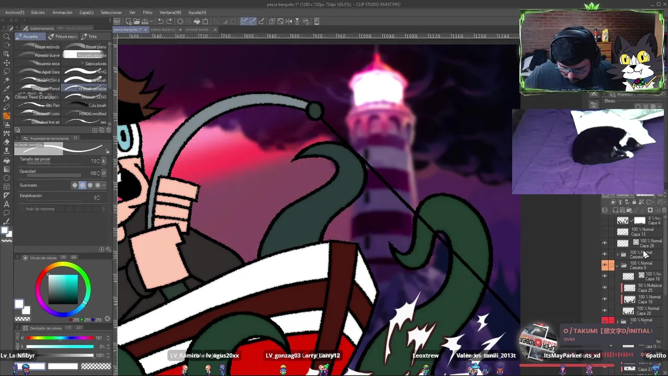Choose the Bibi Pen brush
The width and height of the screenshot is (668, 376).
coord(39,105)
